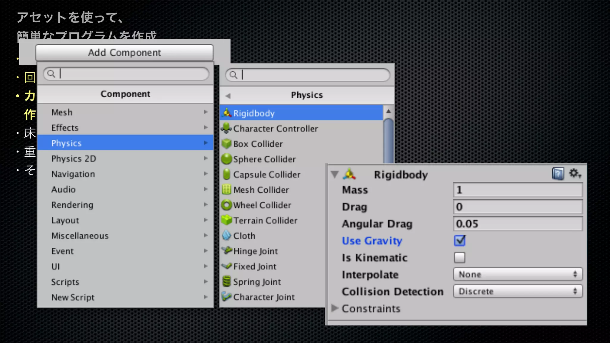610x343 pixels.
Task: Collapse the Rigidbody component foldout triangle
Action: (x=335, y=174)
